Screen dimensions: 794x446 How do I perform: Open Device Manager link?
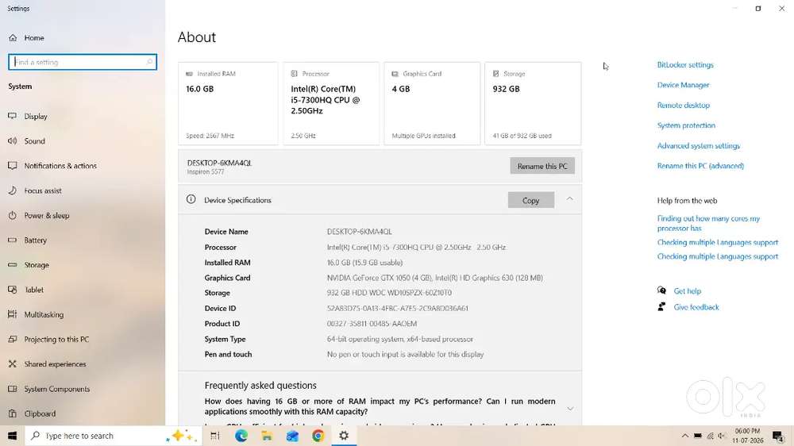pos(683,85)
